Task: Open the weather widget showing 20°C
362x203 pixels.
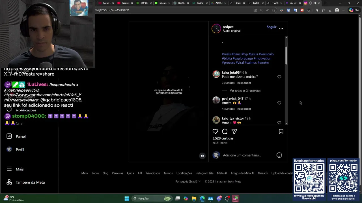Action: 13,198
